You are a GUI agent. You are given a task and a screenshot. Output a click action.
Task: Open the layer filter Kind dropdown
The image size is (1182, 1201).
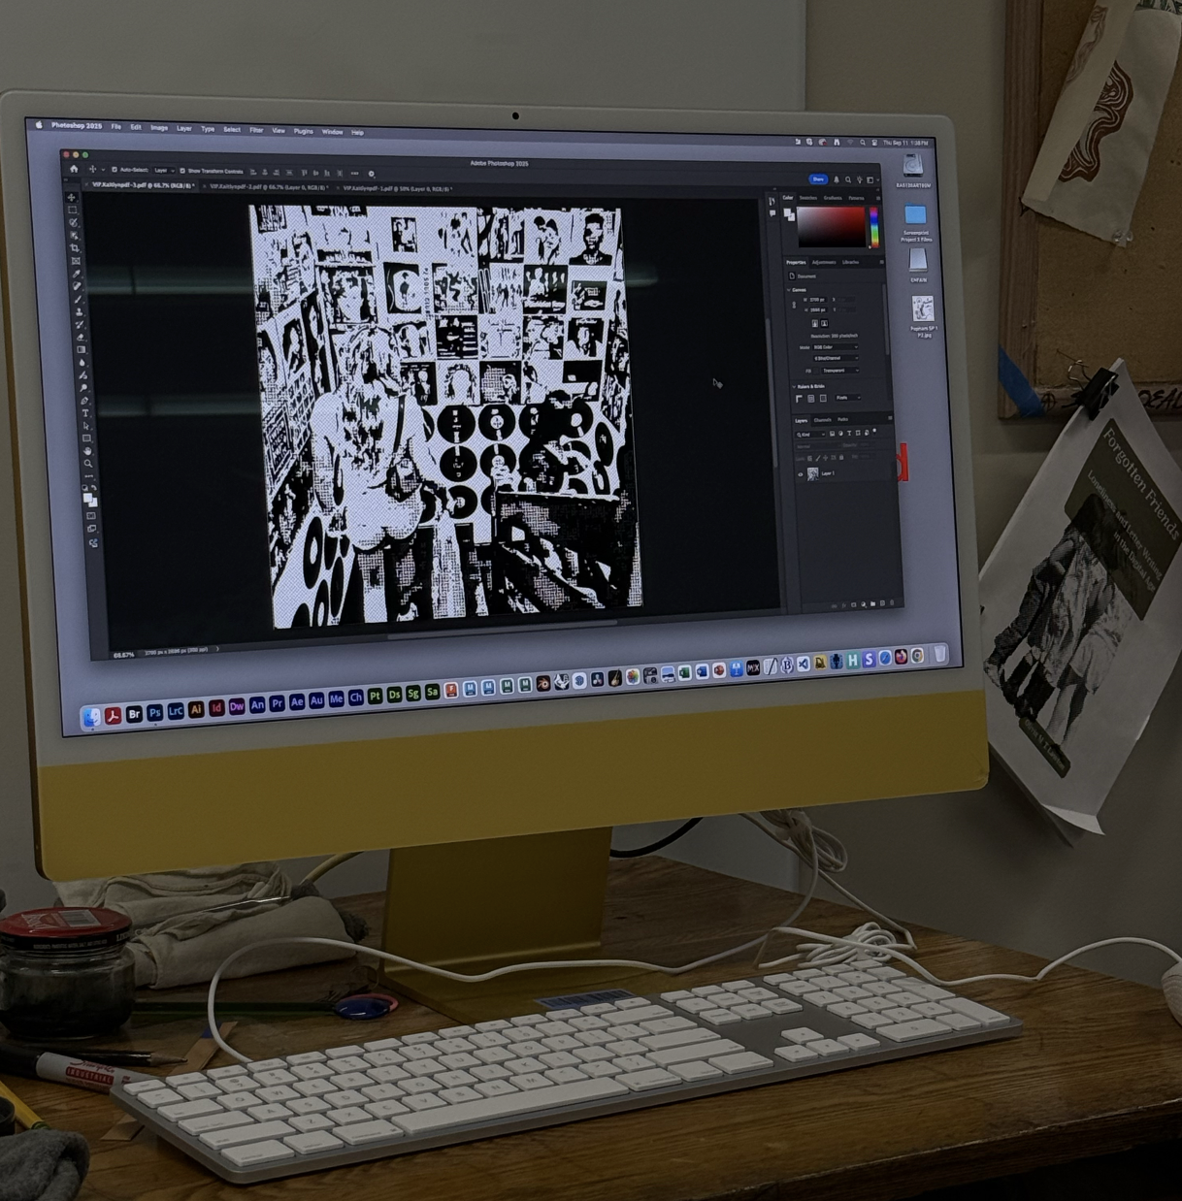pos(810,435)
